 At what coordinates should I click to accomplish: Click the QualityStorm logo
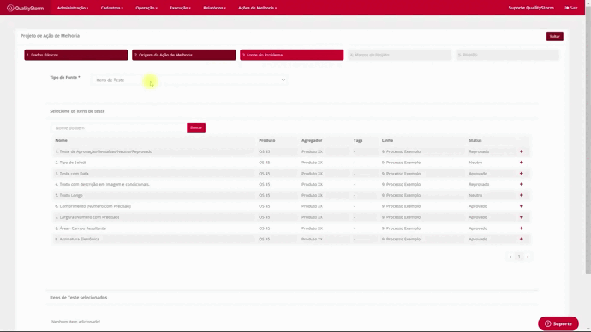(x=25, y=8)
